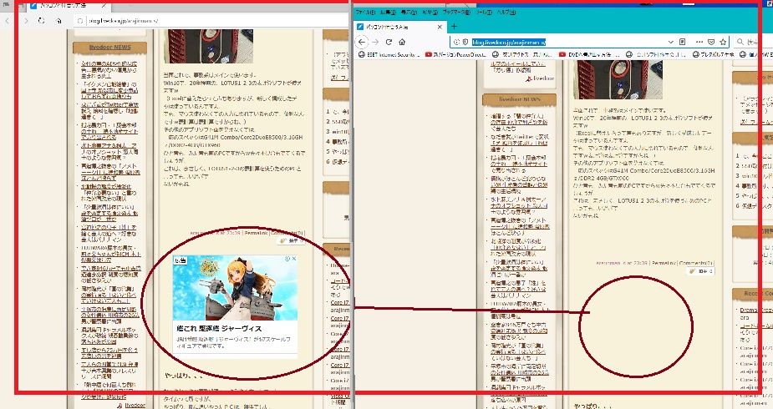Image resolution: width=773 pixels, height=409 pixels.
Task: Toggle reader view in Firefox address bar
Action: [x=683, y=43]
